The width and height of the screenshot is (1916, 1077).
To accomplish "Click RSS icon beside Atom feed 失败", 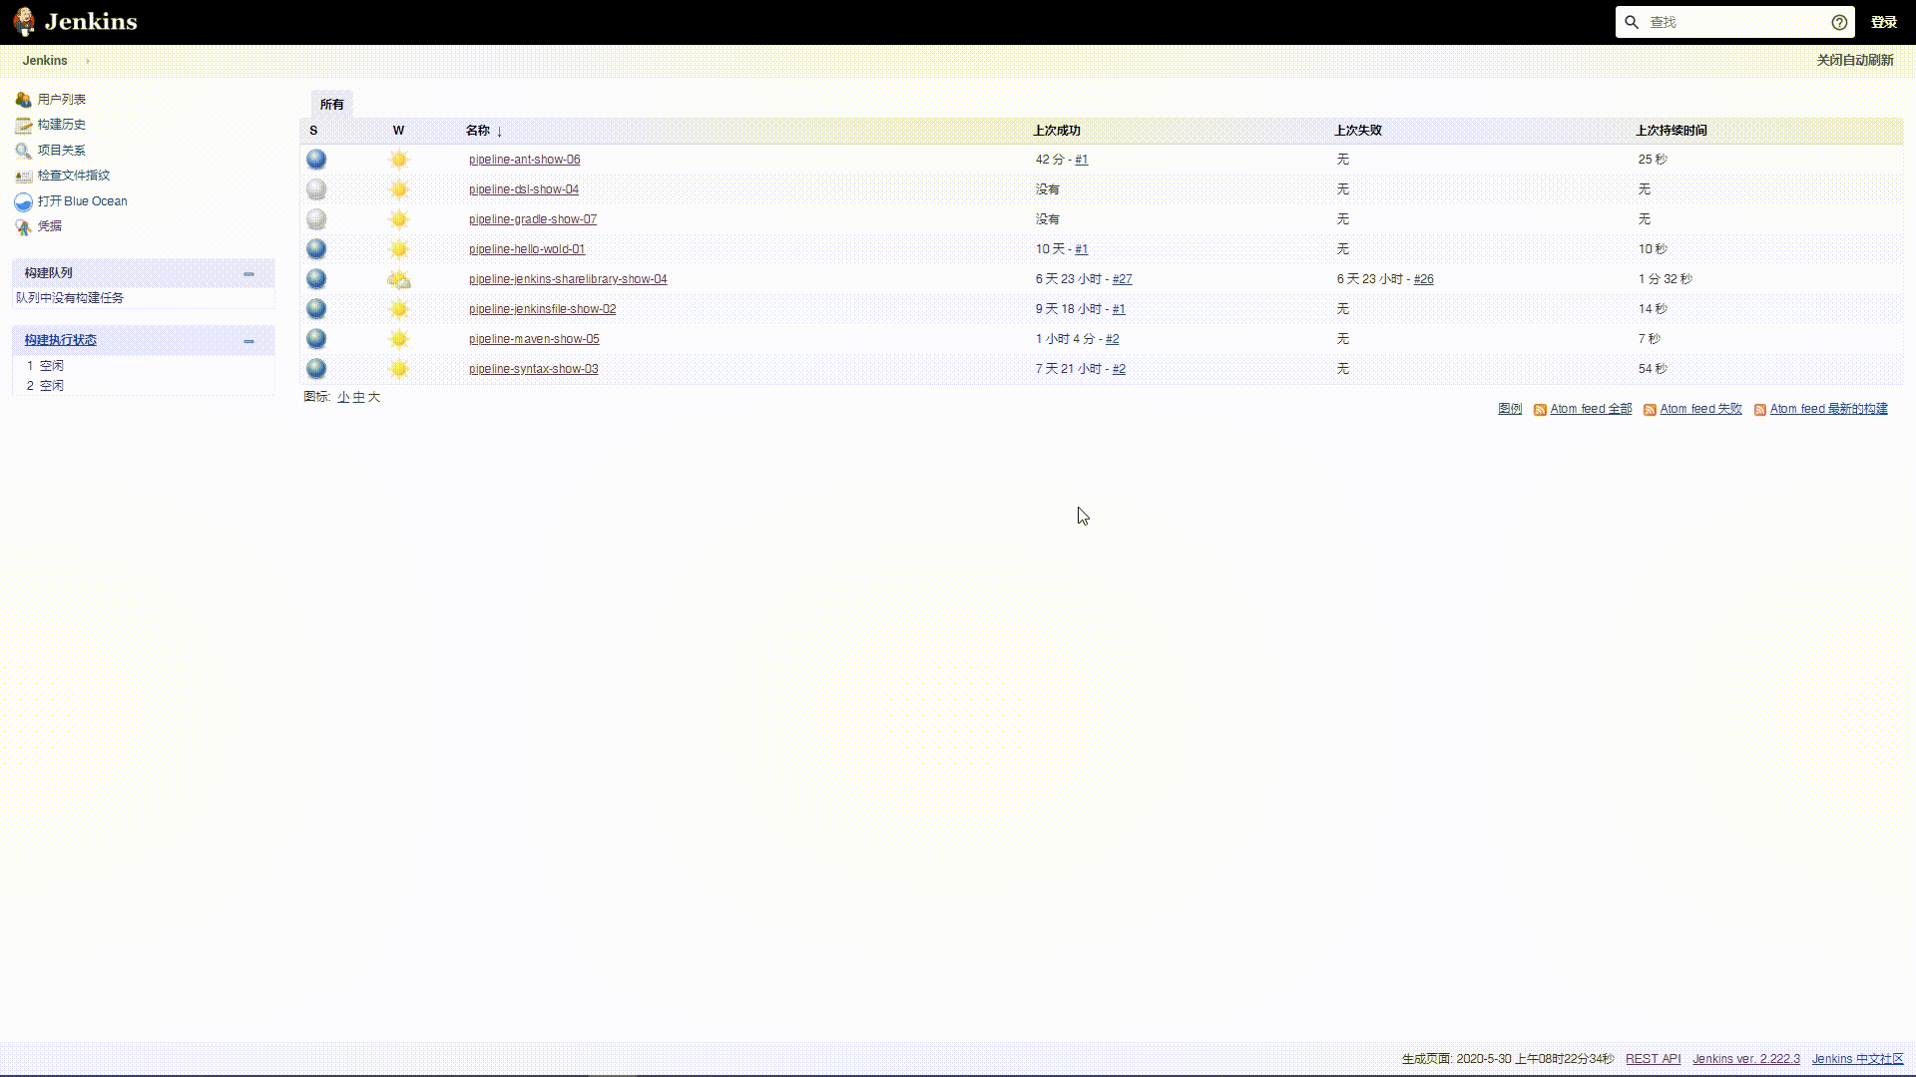I will tap(1650, 410).
